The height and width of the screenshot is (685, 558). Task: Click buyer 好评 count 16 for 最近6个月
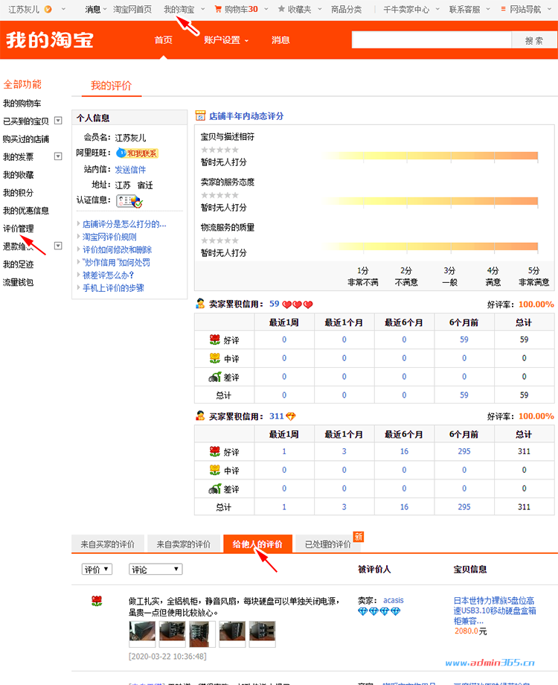point(404,451)
